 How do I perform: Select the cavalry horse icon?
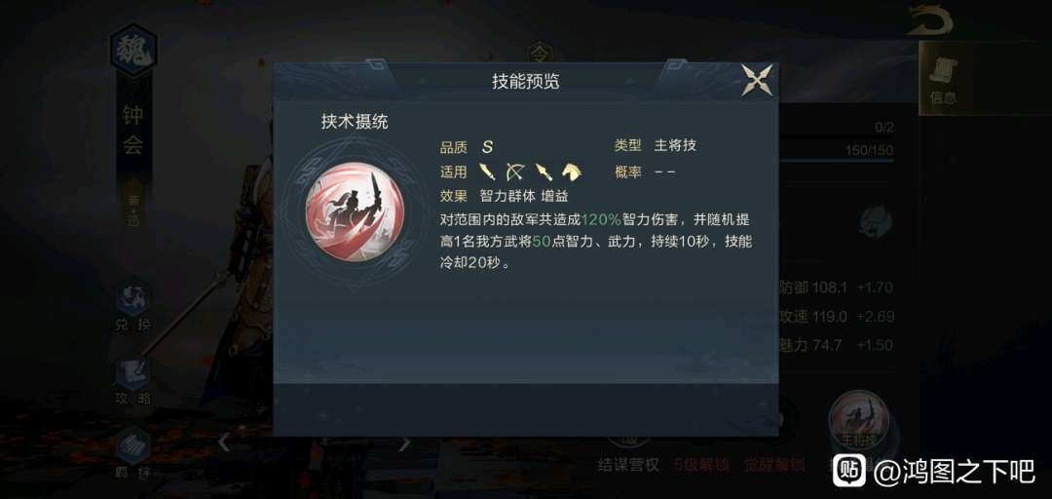573,172
